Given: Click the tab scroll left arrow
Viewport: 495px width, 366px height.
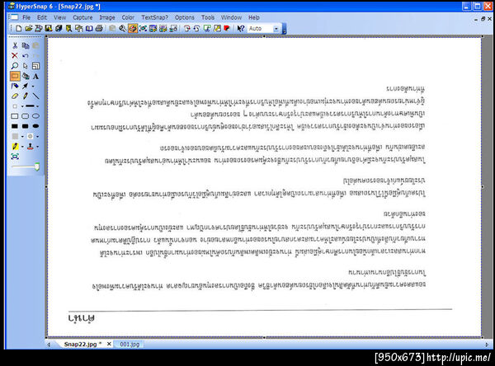Looking at the screenshot, I should [x=49, y=345].
